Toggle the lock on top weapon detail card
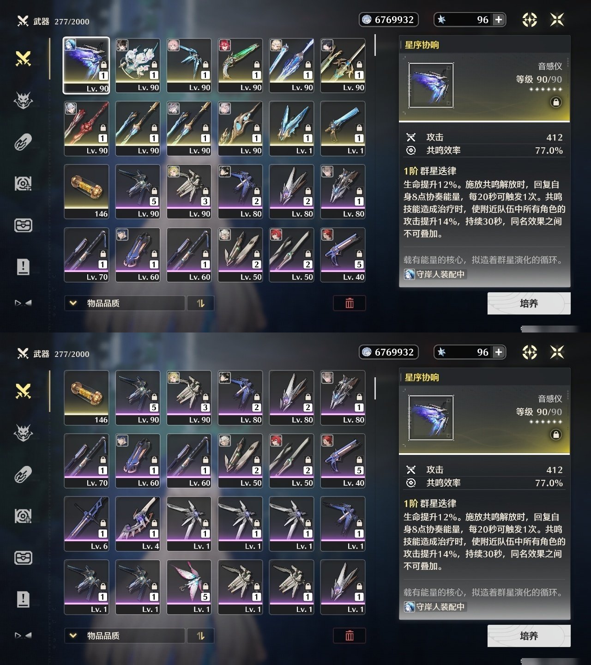Image resolution: width=591 pixels, height=665 pixels. pos(556,102)
